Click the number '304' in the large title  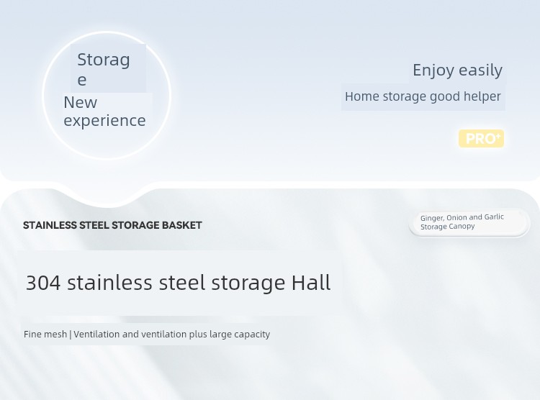[x=43, y=283]
